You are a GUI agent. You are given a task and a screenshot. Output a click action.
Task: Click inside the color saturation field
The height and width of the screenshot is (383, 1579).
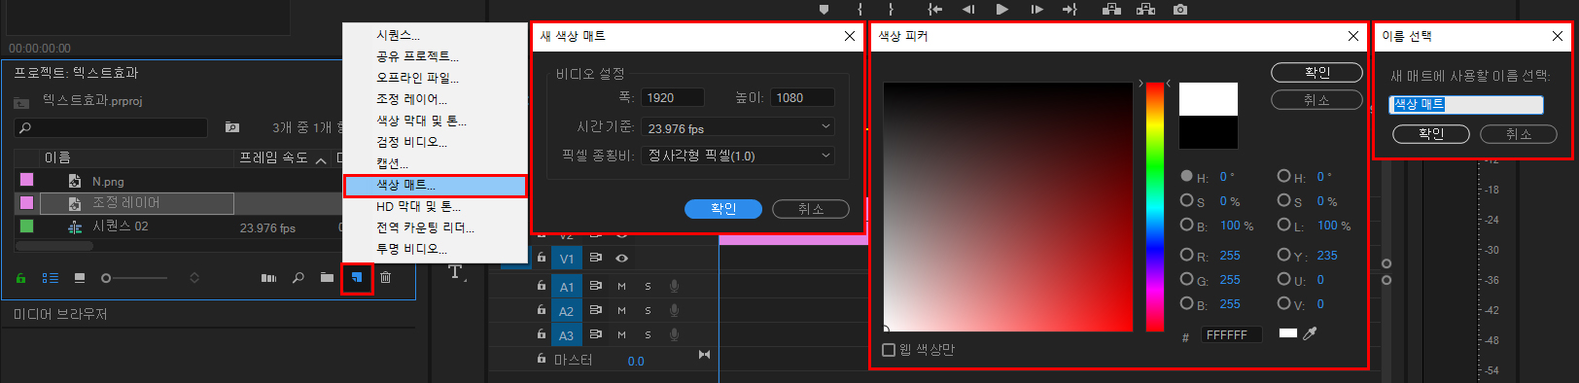click(1008, 207)
